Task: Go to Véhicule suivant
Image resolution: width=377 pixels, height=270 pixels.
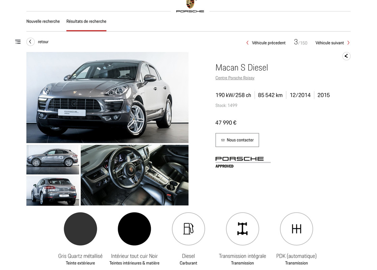Action: pos(330,43)
